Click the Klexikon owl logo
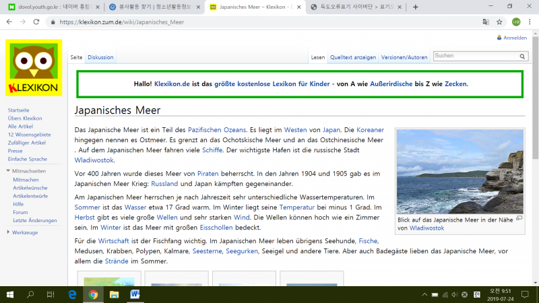The image size is (539, 303). pyautogui.click(x=34, y=67)
